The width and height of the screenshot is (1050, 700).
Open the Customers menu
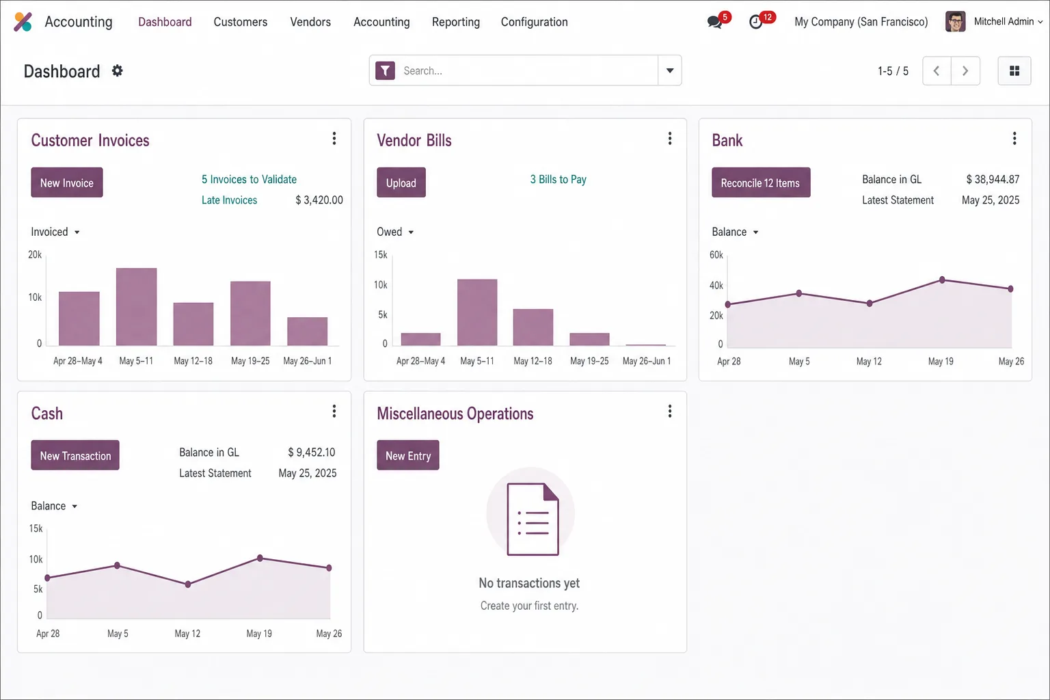pos(241,22)
